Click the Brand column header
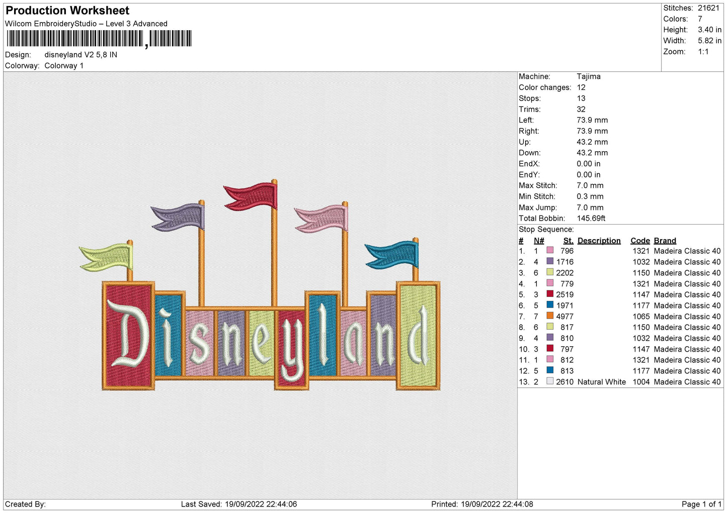The image size is (727, 513). pyautogui.click(x=665, y=241)
